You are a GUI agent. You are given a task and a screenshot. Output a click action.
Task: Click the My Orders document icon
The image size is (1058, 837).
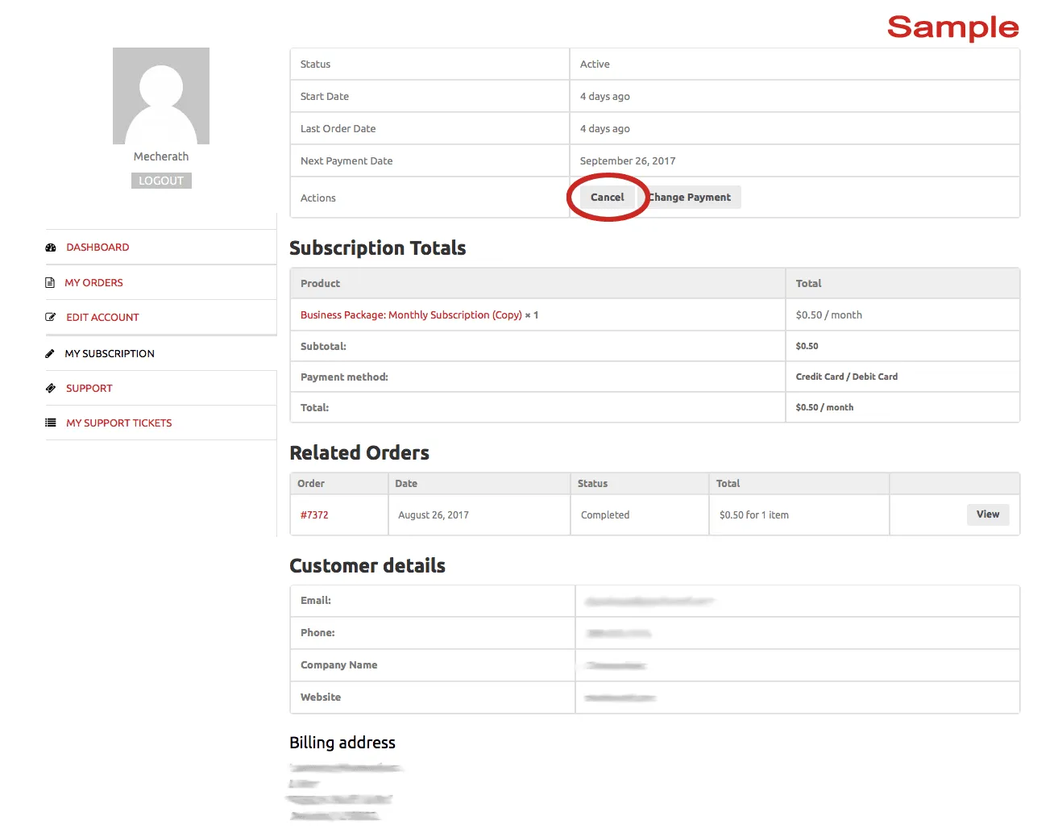(50, 283)
